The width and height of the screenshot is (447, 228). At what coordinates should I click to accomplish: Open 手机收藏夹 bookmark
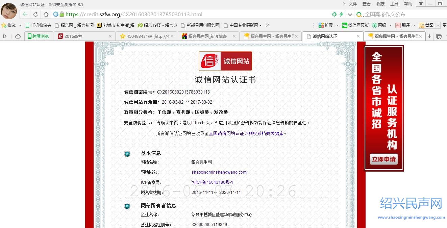coord(38,25)
